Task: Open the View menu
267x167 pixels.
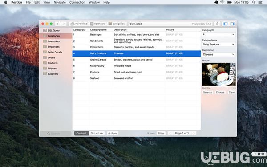Action: [x=46, y=2]
